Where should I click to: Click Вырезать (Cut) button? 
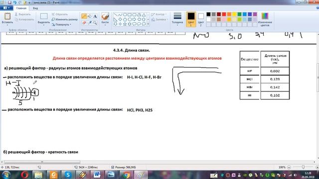[x=23, y=14]
